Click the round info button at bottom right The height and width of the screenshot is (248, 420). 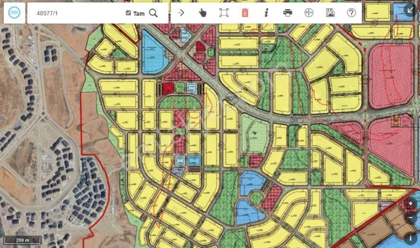[x=410, y=237]
